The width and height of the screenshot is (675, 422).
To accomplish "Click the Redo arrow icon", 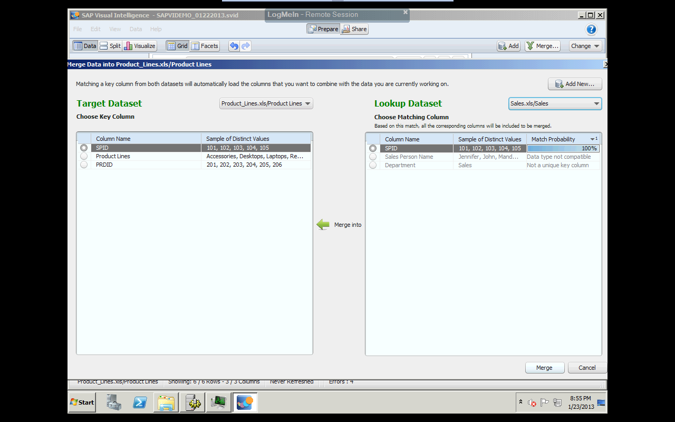I will click(246, 46).
